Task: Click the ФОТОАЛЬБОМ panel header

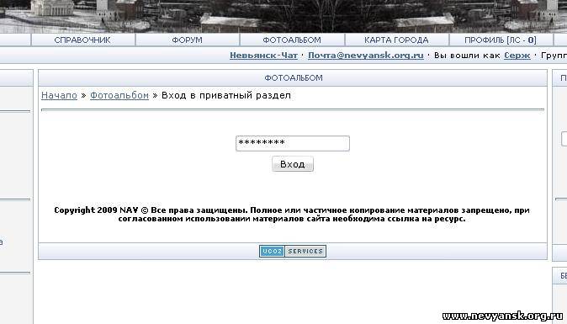Action: point(293,77)
